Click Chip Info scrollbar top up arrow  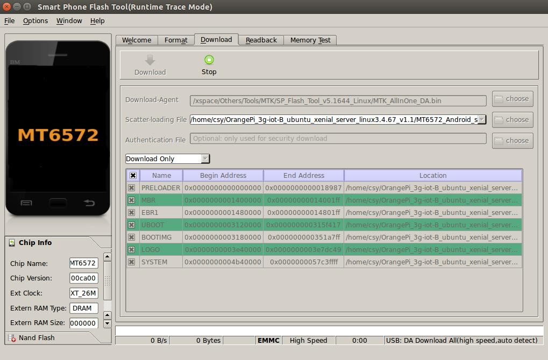[108, 257]
